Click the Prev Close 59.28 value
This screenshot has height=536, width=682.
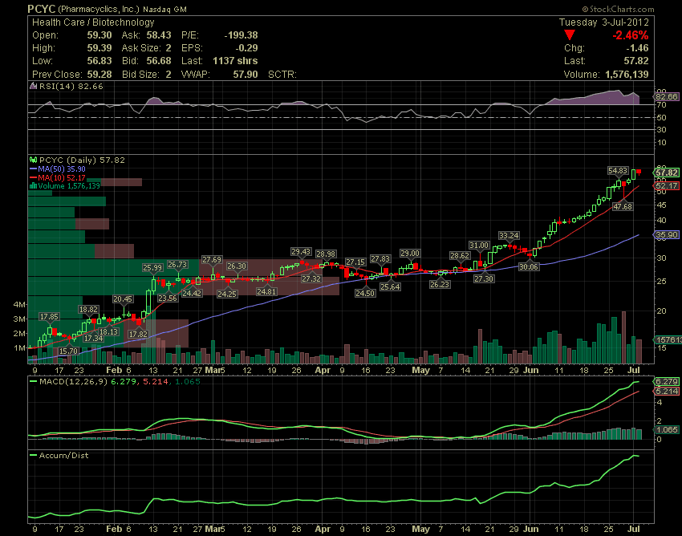click(x=99, y=75)
